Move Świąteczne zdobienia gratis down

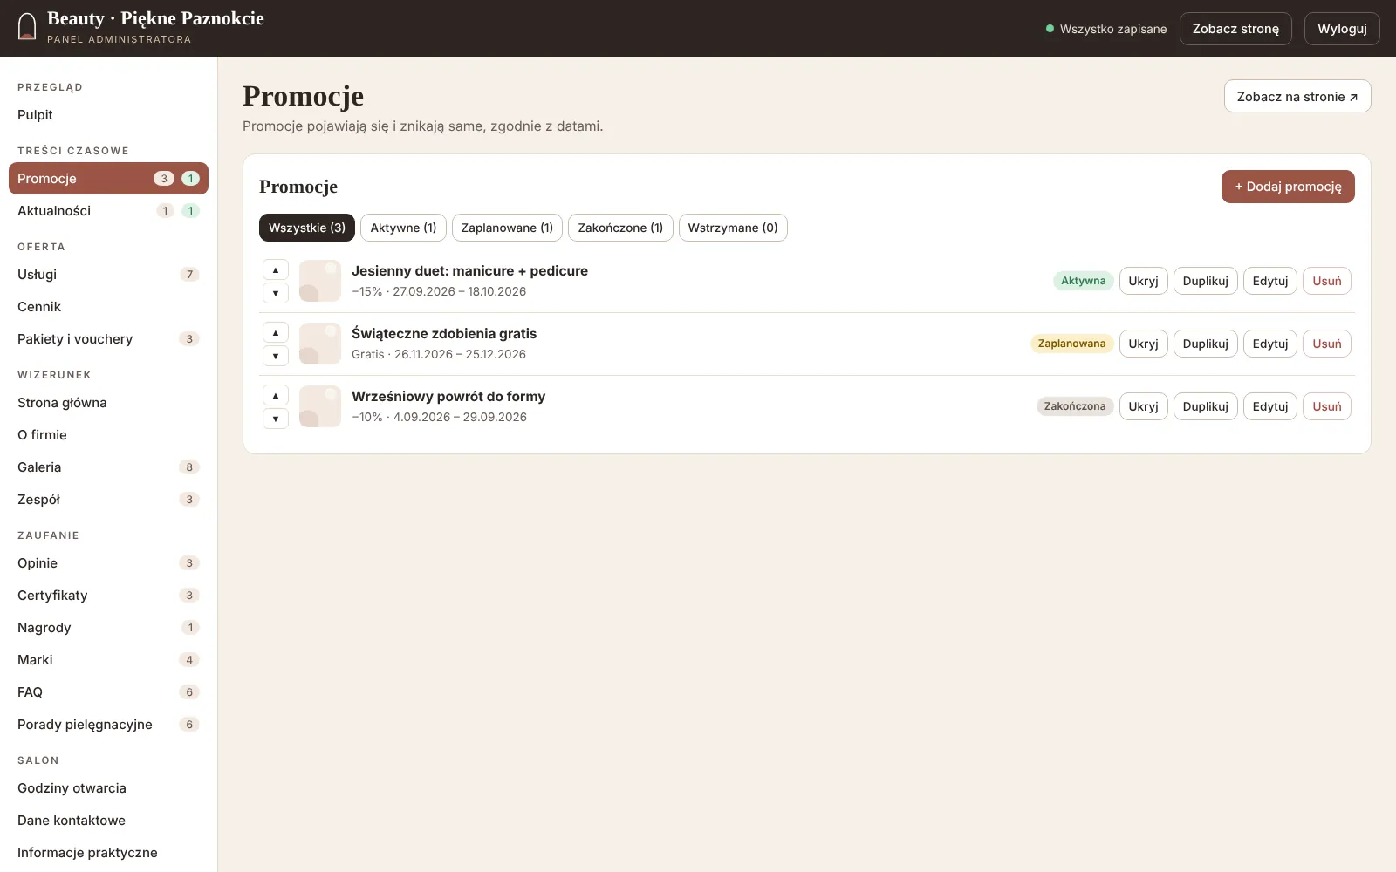276,356
